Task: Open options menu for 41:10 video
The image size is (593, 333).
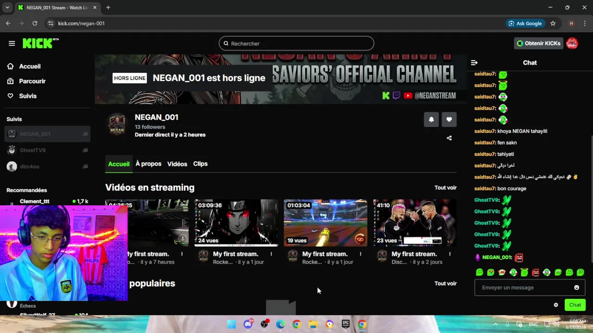Action: coord(450,254)
